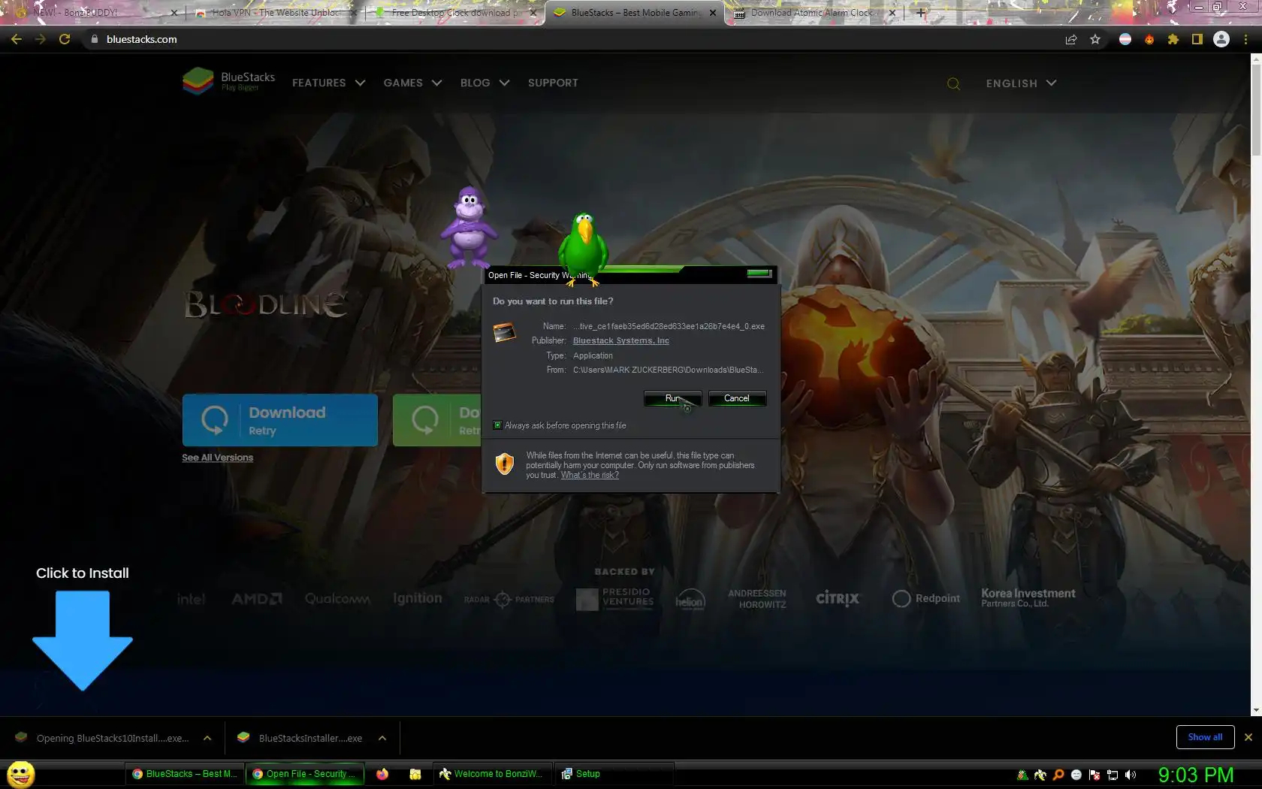Close the downloads bar
The height and width of the screenshot is (789, 1262).
click(1248, 737)
